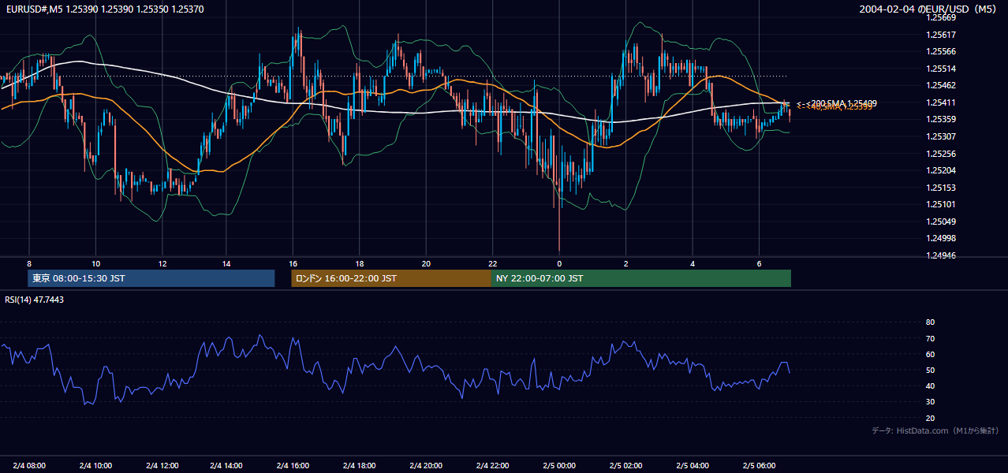Image resolution: width=1008 pixels, height=473 pixels.
Task: Click hour label 18 under price chart
Action: pos(360,263)
